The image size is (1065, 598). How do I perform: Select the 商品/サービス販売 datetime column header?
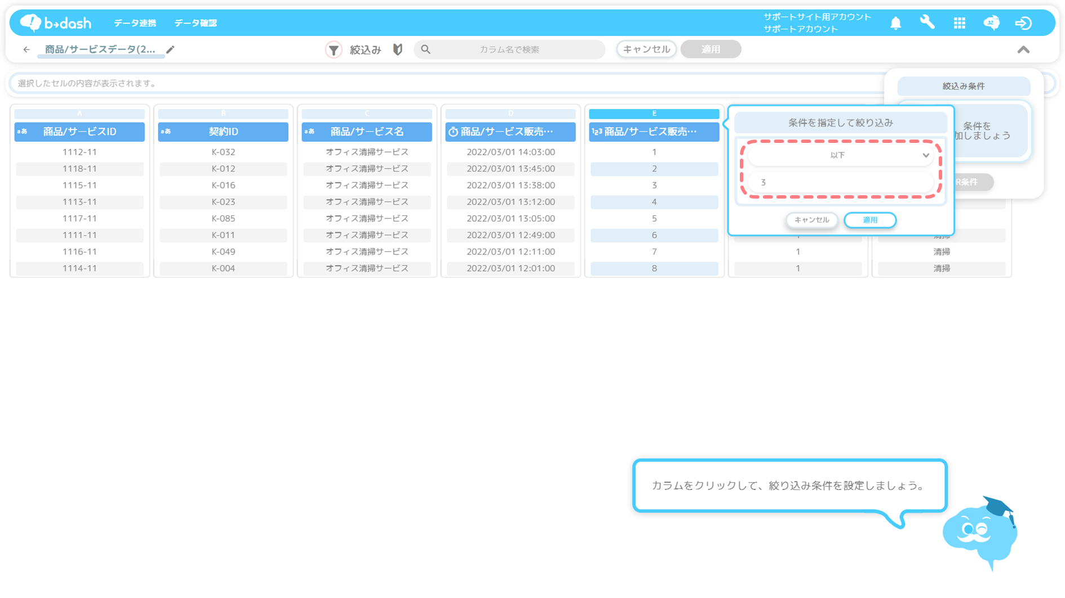click(x=511, y=132)
